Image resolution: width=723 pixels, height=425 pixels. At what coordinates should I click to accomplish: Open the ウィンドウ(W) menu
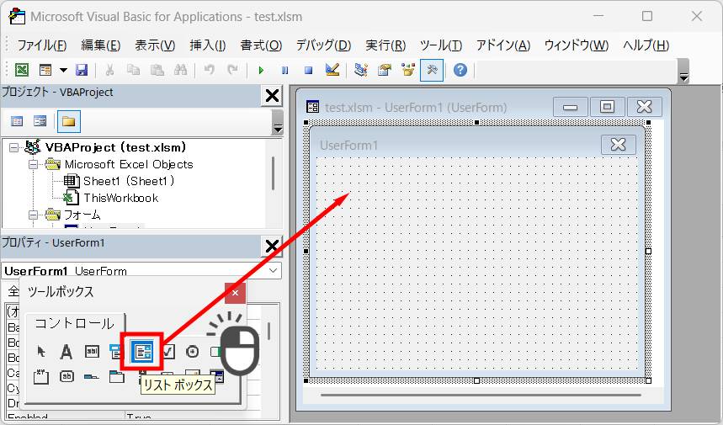pos(577,45)
